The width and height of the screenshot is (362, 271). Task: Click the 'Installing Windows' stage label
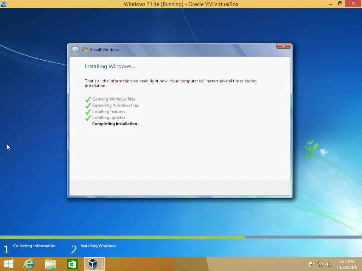98,246
